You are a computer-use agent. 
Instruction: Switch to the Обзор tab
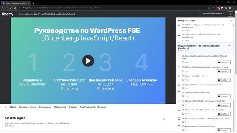13,107
